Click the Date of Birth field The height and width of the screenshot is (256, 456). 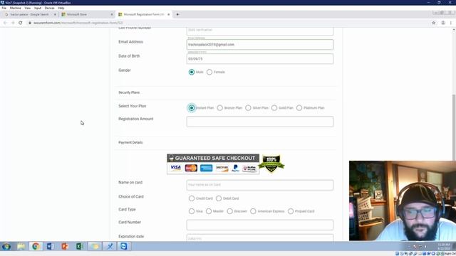[260, 58]
